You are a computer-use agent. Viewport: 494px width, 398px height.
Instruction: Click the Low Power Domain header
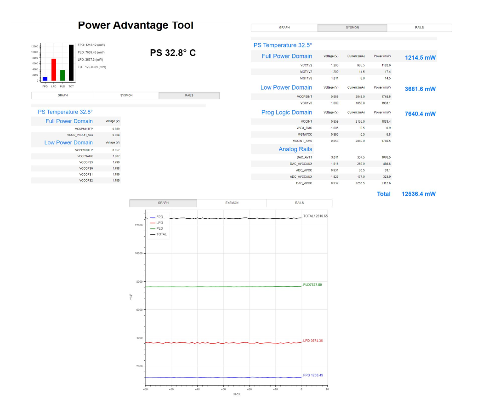(x=286, y=87)
